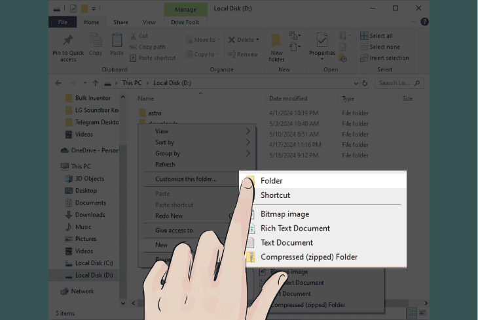Click the Refresh address bar icon
478x320 pixels.
(x=365, y=83)
